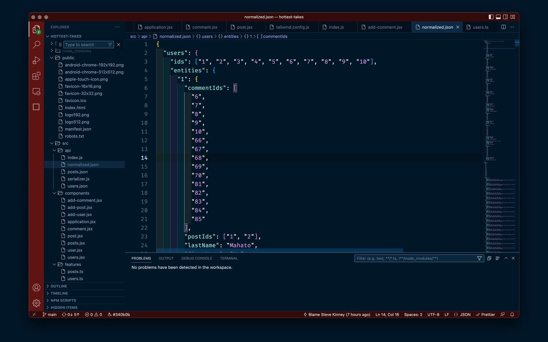The height and width of the screenshot is (342, 548).
Task: Click the notifications bell in status bar
Action: pyautogui.click(x=512, y=315)
